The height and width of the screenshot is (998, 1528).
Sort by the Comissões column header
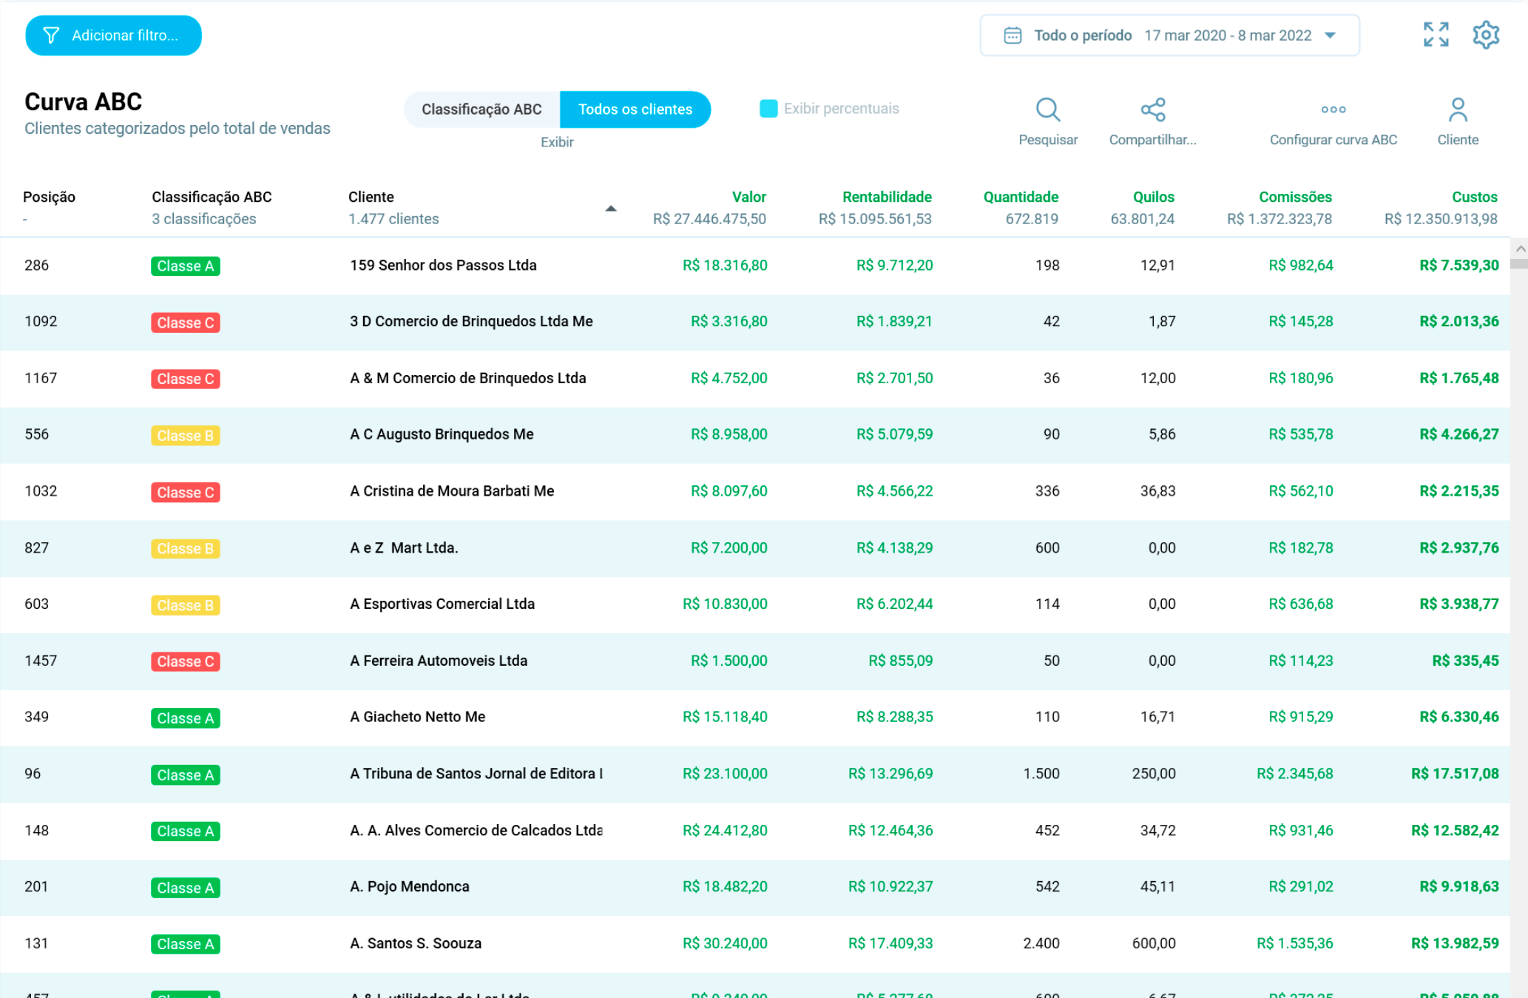(x=1295, y=197)
